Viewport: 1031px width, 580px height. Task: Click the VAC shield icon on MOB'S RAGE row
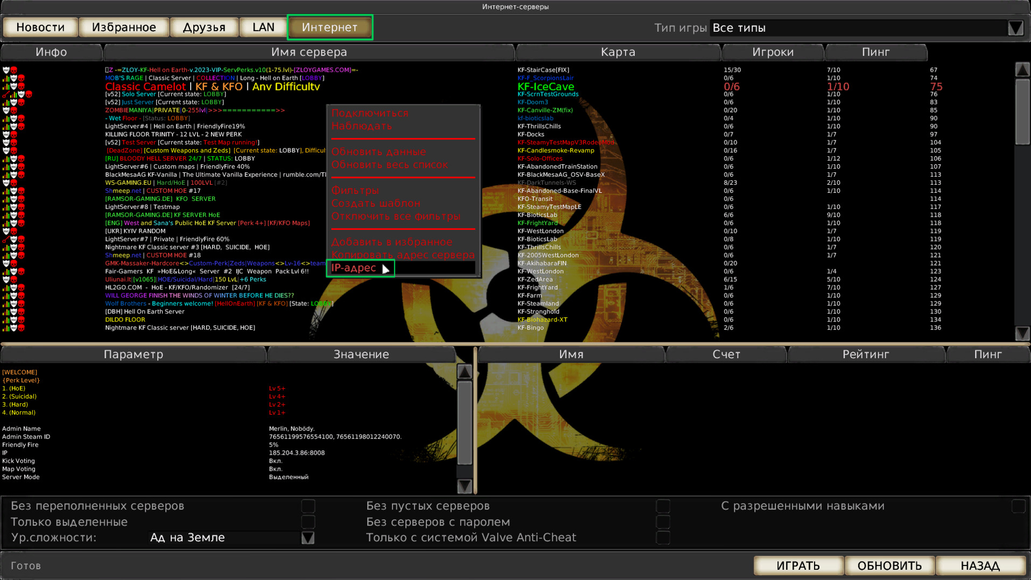[x=13, y=78]
